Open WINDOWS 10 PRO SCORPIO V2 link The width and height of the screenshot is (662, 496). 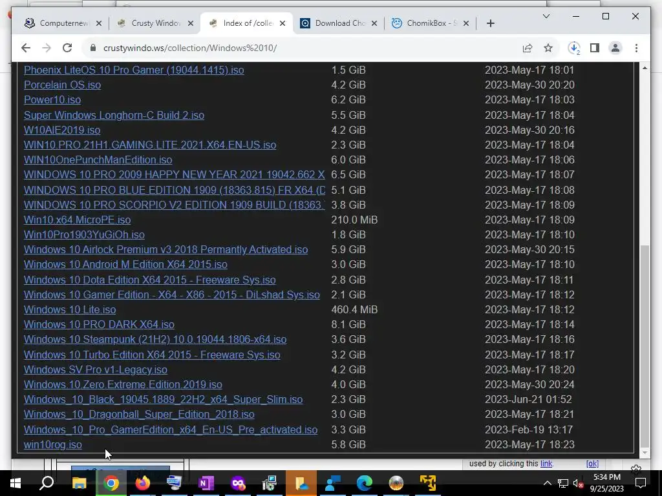click(175, 205)
